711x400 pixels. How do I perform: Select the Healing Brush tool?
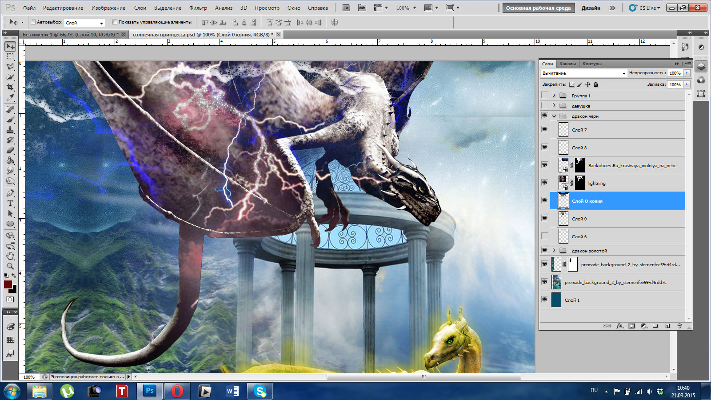click(10, 109)
